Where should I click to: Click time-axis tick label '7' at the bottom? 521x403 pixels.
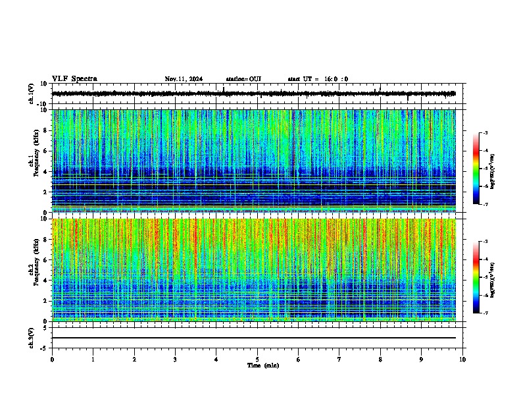[x=339, y=360]
